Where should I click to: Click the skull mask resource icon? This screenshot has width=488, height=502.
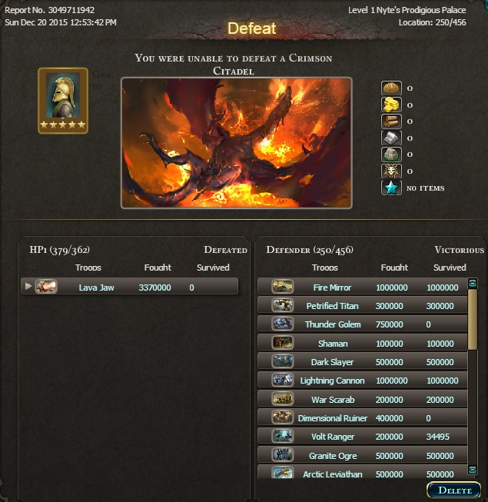tap(391, 171)
